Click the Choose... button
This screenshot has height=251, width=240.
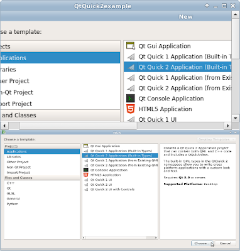coord(202,243)
